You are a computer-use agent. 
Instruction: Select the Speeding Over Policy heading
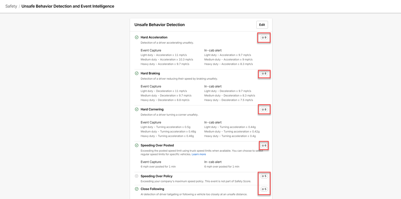point(157,176)
